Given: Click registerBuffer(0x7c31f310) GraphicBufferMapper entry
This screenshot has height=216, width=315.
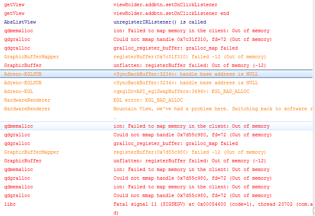Looking at the screenshot, I should 189,57.
